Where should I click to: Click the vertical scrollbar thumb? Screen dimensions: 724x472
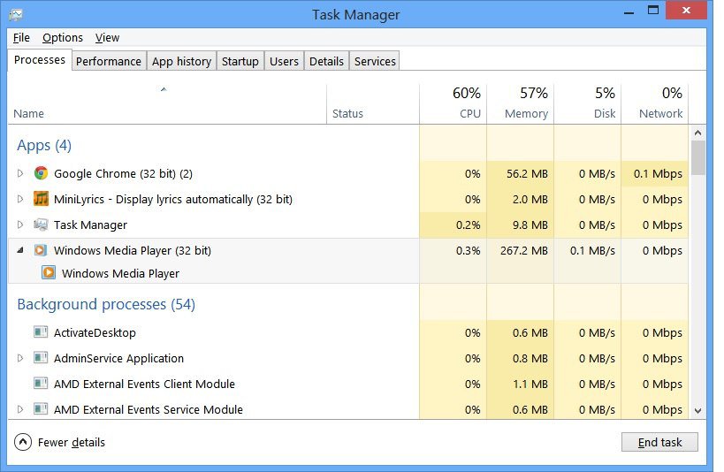tap(697, 158)
